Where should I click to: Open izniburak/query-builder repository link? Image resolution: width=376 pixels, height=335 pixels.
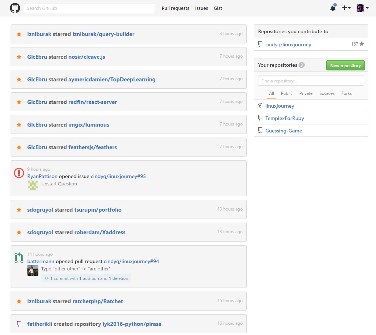(103, 34)
